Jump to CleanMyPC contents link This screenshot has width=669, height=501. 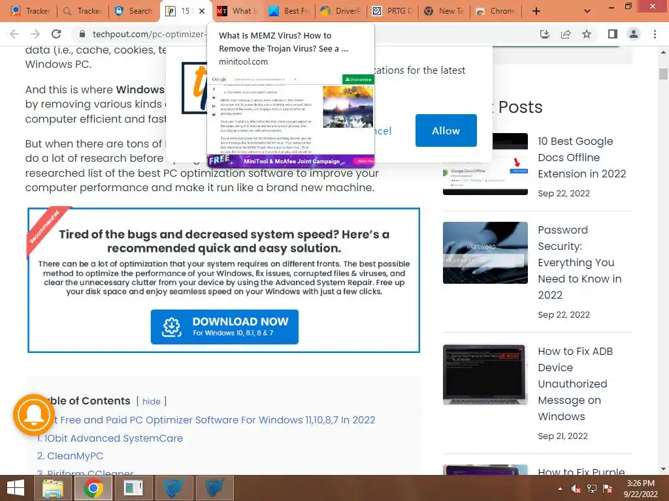coord(70,455)
